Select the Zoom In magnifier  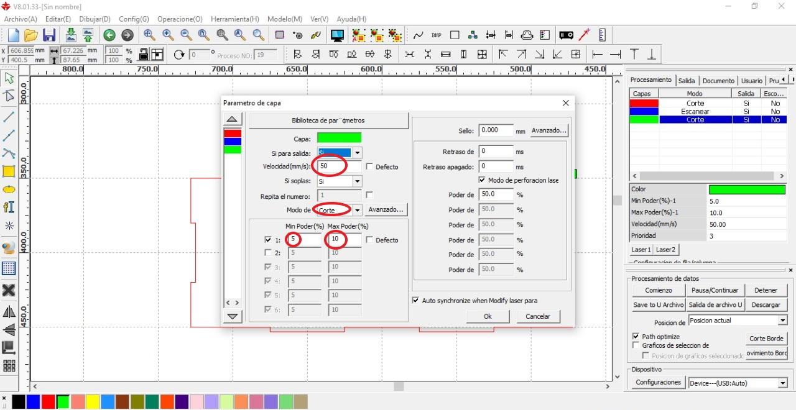(168, 35)
